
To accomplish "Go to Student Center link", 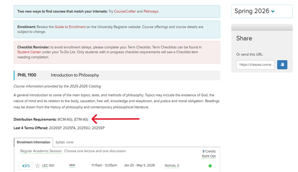I will point(29,52).
